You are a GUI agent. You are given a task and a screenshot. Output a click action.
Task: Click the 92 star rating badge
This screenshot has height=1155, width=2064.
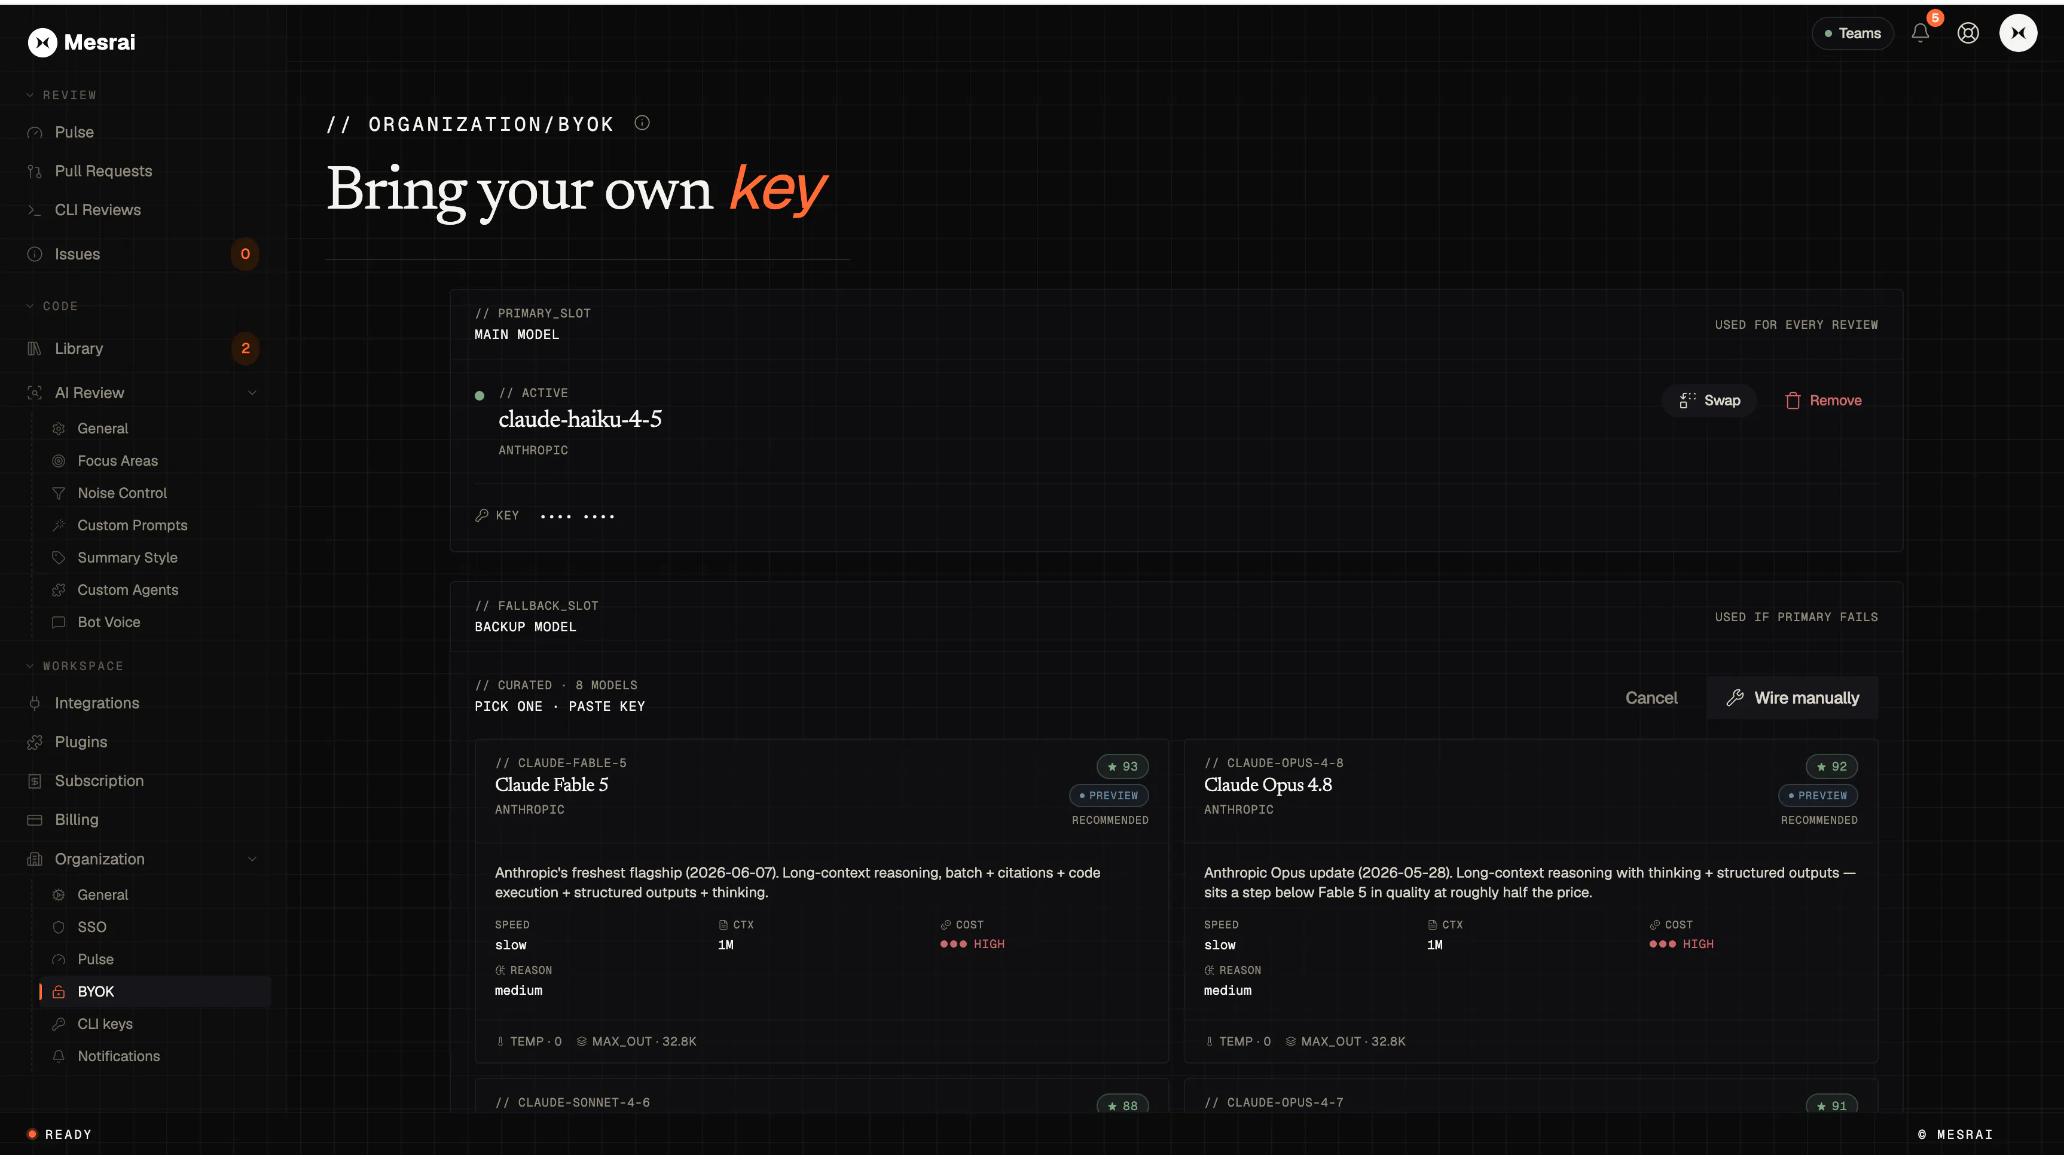pos(1831,766)
